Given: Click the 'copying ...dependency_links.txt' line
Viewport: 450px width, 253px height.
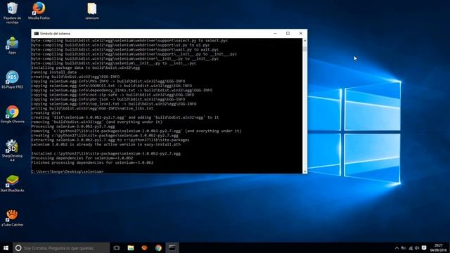Looking at the screenshot, I should tap(122, 91).
